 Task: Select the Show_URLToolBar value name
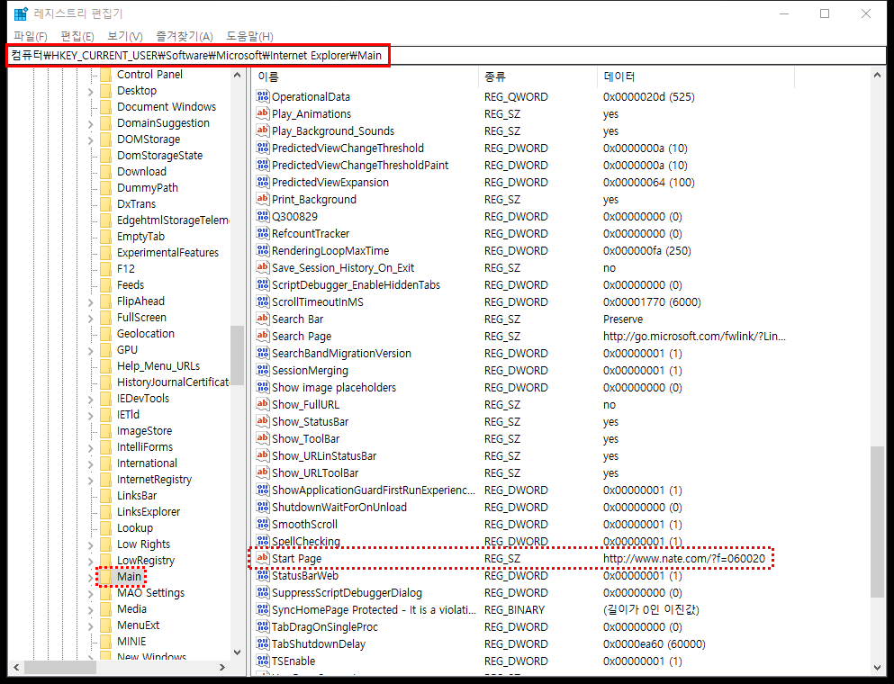[x=315, y=473]
